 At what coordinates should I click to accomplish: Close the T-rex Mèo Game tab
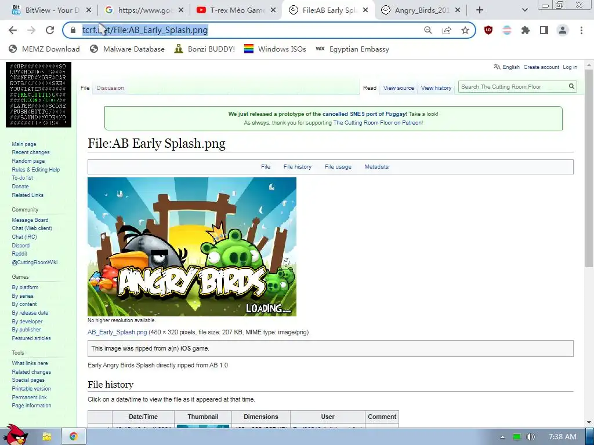pos(273,10)
